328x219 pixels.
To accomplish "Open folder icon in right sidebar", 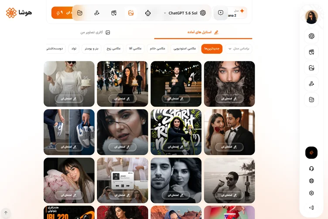I will point(311,100).
